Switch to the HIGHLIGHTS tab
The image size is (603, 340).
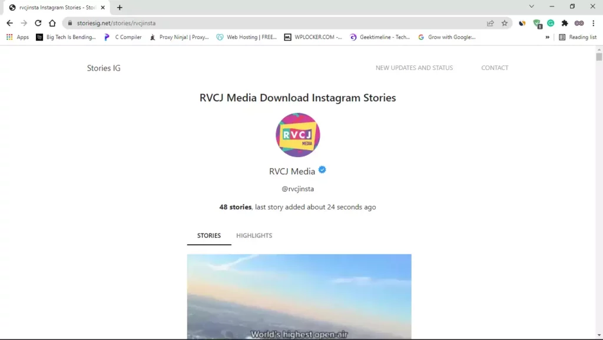click(254, 235)
